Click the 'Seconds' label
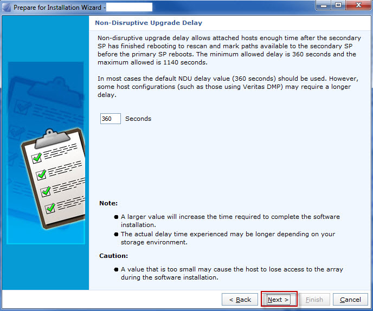 (x=138, y=119)
